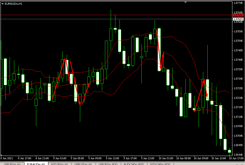Image resolution: width=245 pixels, height=165 pixels.
Task: Click the 8 Jun 2021 date label
Action: point(7,158)
